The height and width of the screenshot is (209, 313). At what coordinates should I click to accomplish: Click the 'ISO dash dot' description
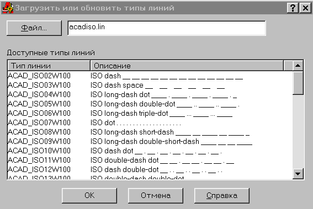click(156, 151)
